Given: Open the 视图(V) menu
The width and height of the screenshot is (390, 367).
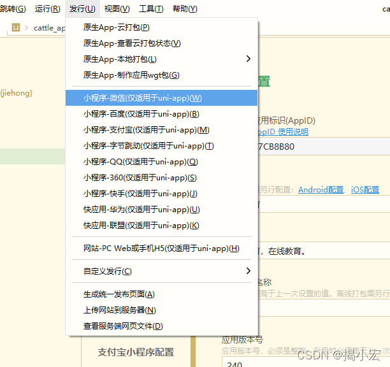Looking at the screenshot, I should (117, 9).
